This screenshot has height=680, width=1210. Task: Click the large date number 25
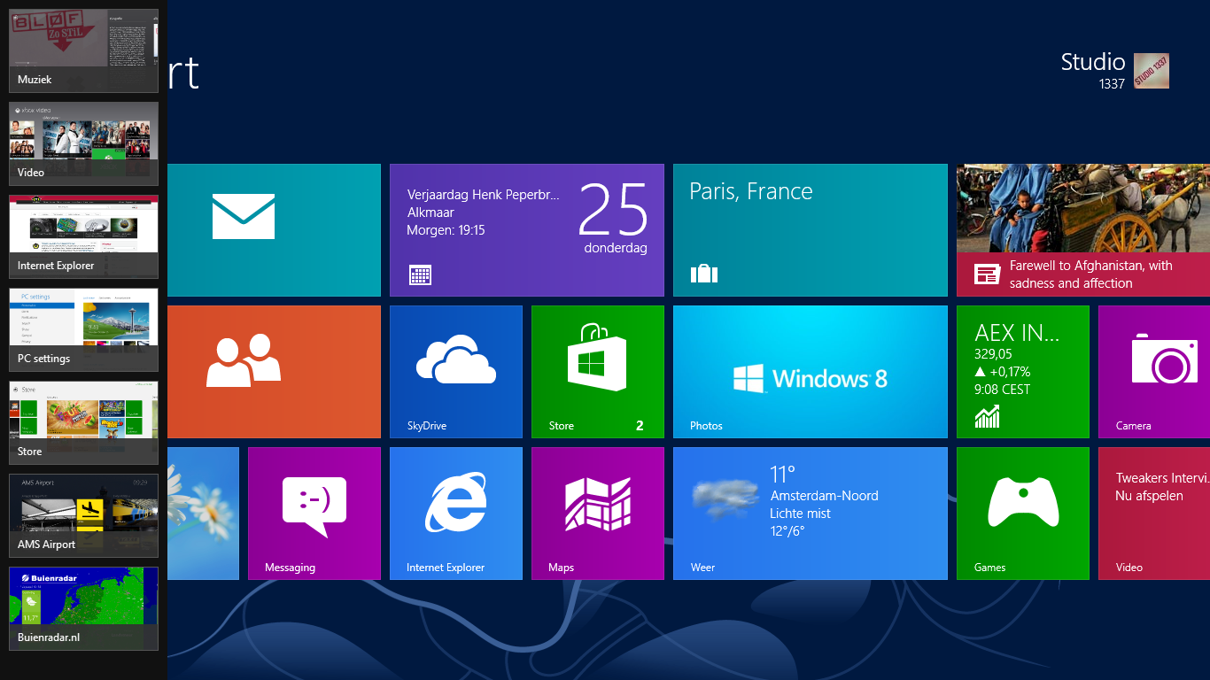click(614, 209)
